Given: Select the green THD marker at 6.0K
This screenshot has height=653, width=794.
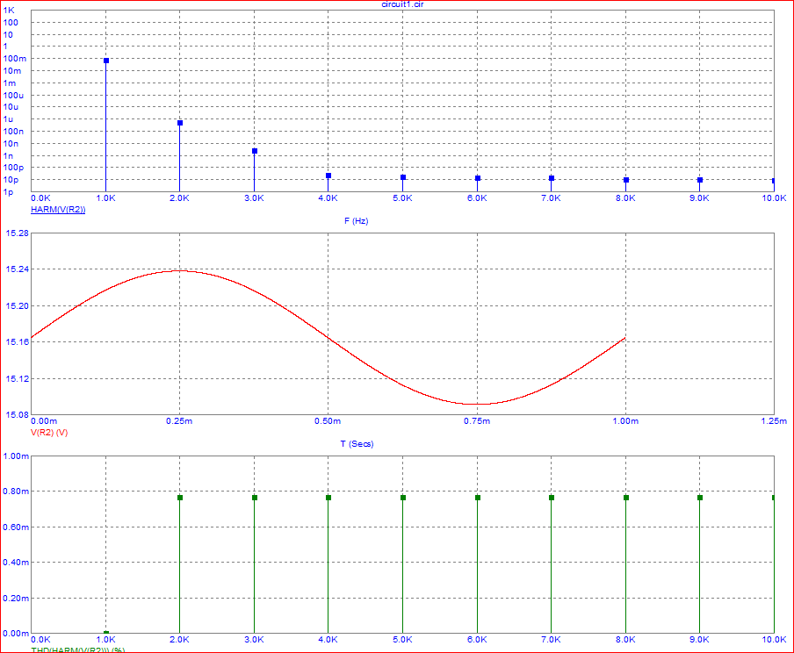Looking at the screenshot, I should click(478, 499).
